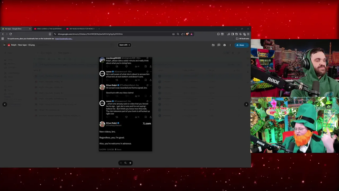The width and height of the screenshot is (339, 191).
Task: Click the previewed tweet screenshot image
Action: tap(126, 104)
